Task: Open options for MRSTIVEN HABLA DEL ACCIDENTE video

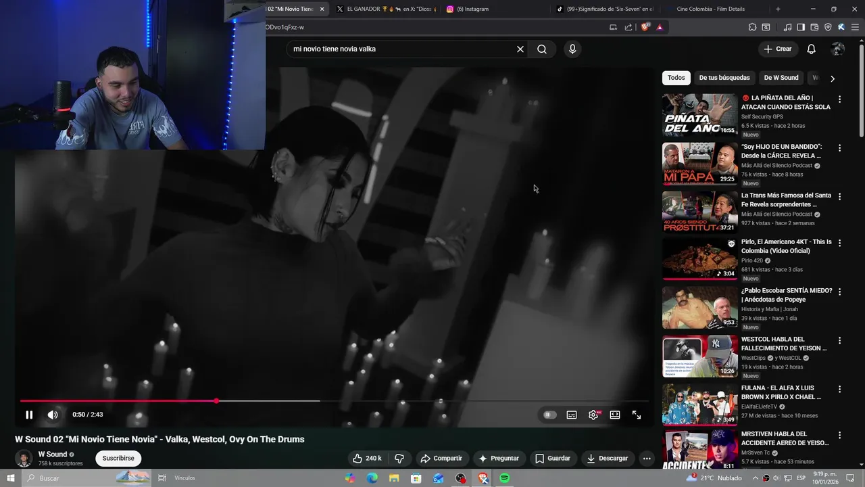Action: click(840, 435)
